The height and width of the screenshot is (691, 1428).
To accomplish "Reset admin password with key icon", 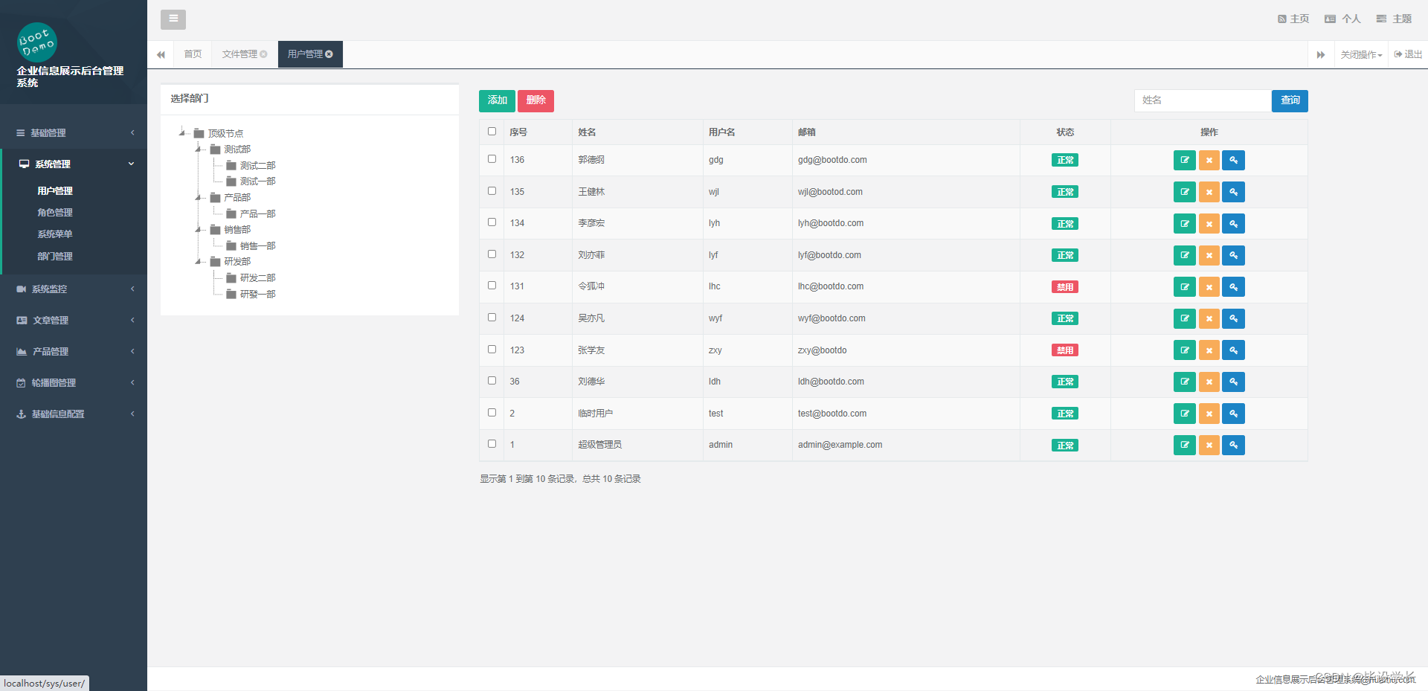I will click(1233, 445).
